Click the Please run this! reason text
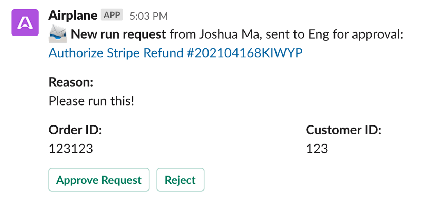This screenshot has height=211, width=426. 91,101
